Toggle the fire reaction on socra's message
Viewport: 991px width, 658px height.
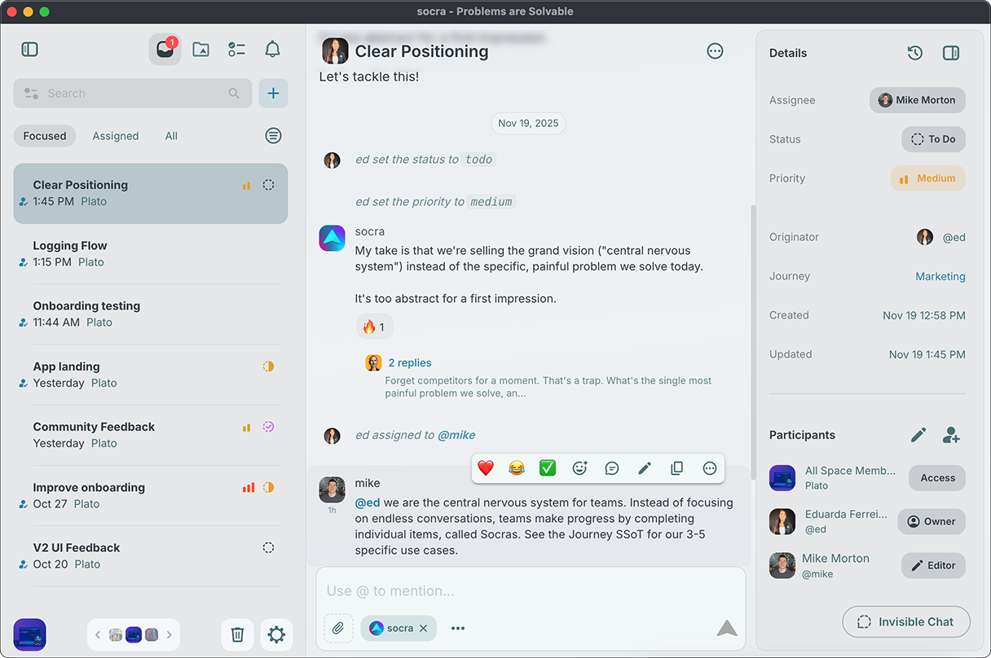point(374,327)
